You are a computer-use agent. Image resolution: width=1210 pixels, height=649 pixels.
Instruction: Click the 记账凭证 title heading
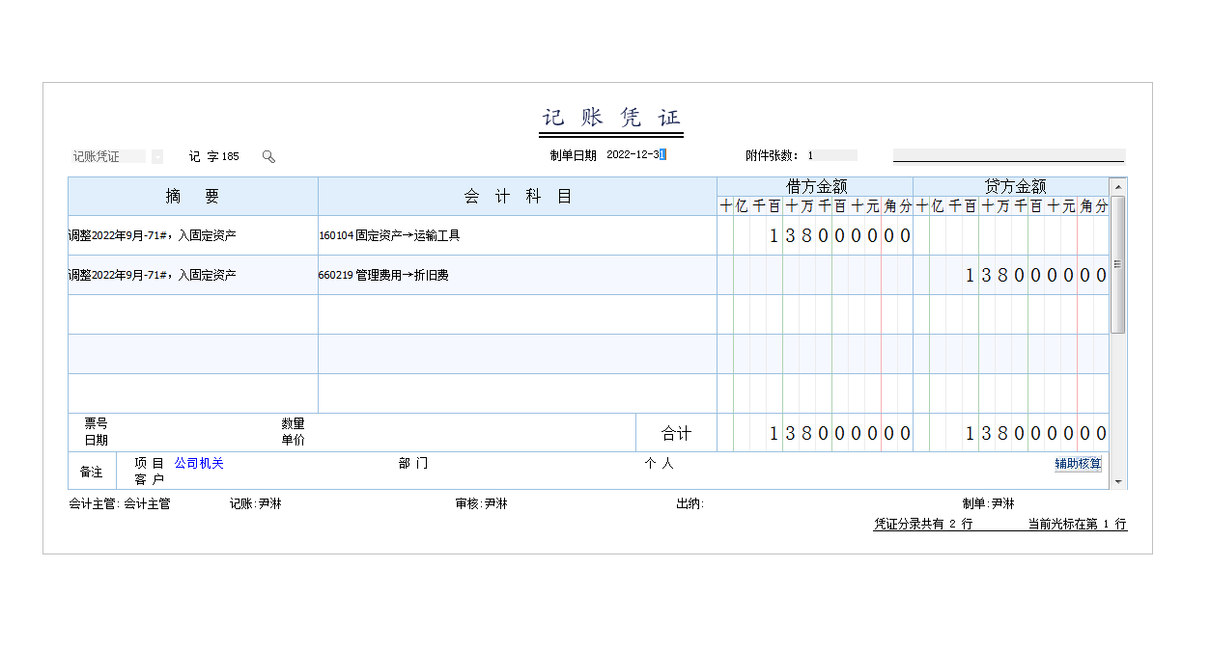click(611, 119)
